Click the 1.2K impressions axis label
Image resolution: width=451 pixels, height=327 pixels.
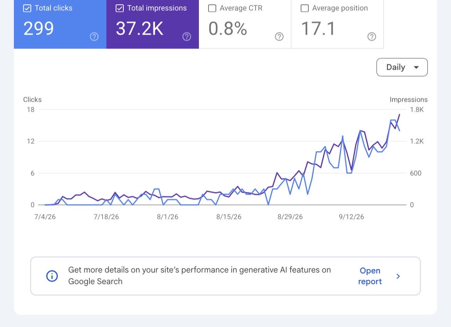coord(417,142)
